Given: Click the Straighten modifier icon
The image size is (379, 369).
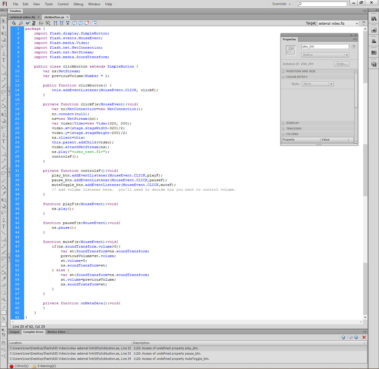Looking at the screenshot, I should click(3, 356).
